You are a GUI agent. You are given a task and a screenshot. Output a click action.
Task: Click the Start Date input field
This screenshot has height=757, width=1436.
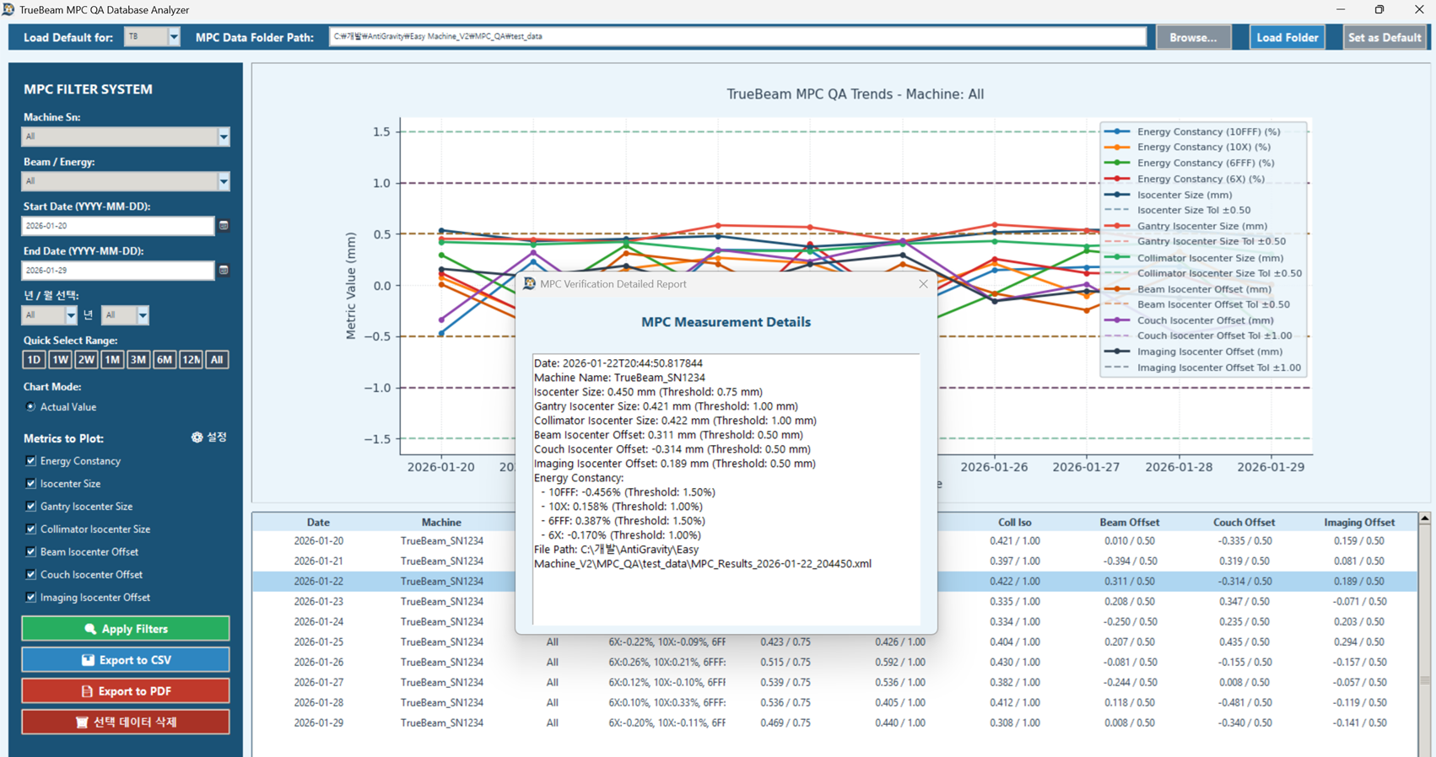click(x=118, y=226)
